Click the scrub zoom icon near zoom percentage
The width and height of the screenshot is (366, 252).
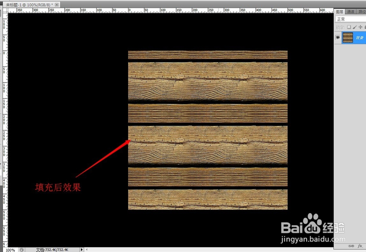21,250
